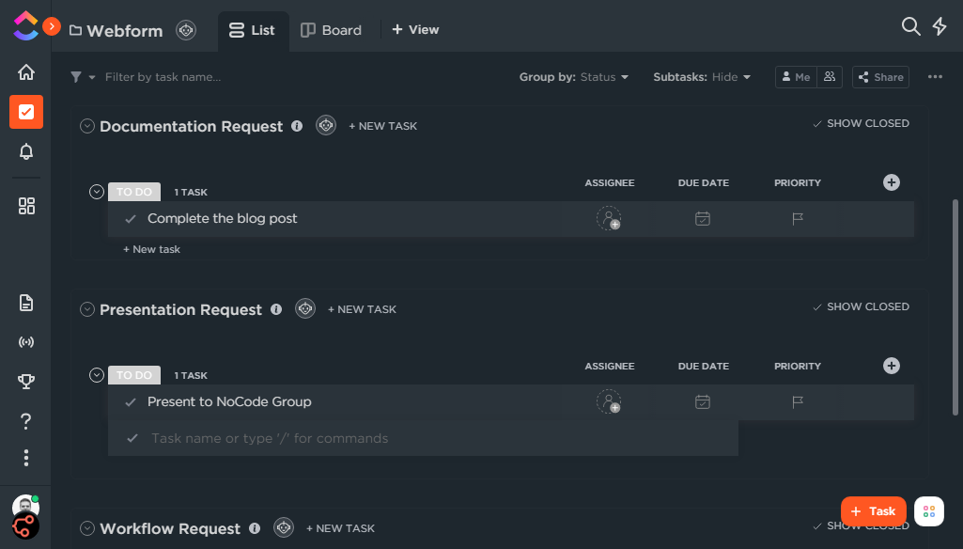Click the search magnifier icon

[910, 26]
